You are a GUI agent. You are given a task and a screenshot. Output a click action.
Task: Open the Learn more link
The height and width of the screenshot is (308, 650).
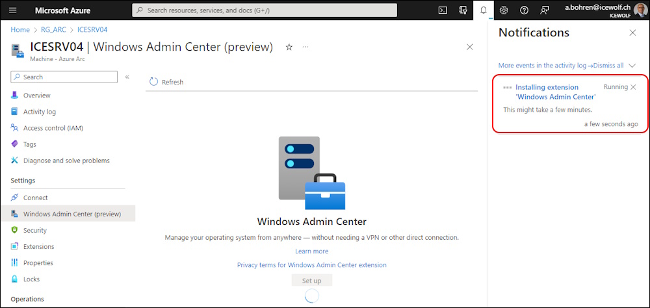pos(312,251)
